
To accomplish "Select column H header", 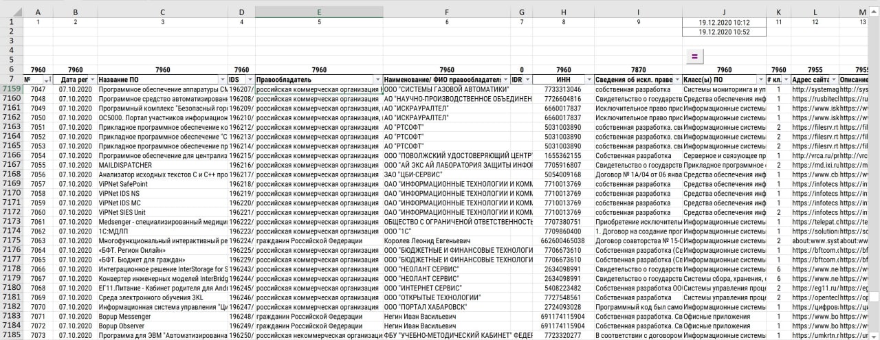I will click(x=564, y=12).
